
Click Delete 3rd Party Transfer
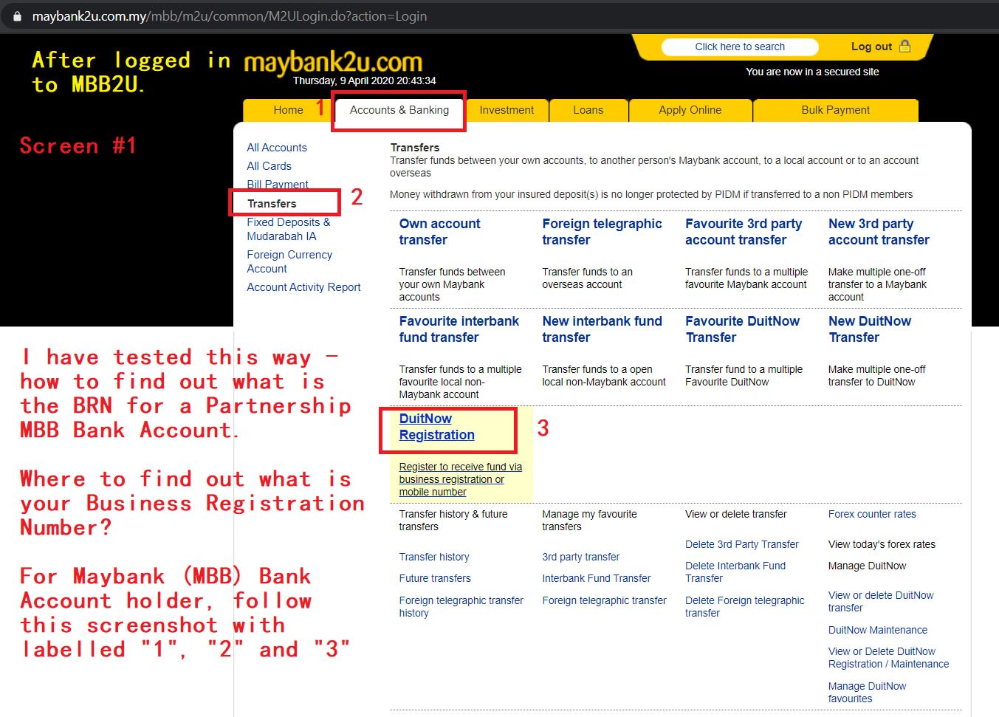click(x=742, y=544)
